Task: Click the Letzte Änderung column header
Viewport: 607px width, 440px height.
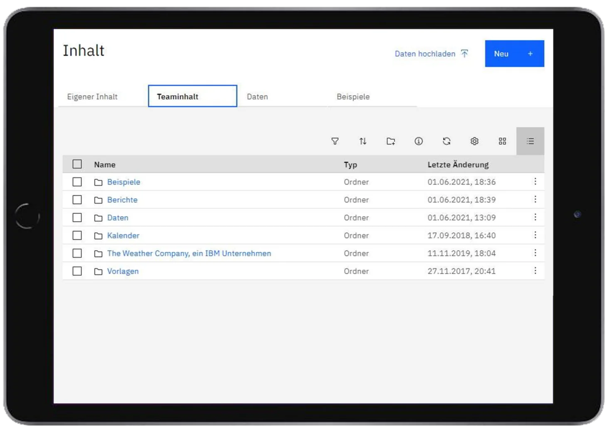Action: pos(458,165)
